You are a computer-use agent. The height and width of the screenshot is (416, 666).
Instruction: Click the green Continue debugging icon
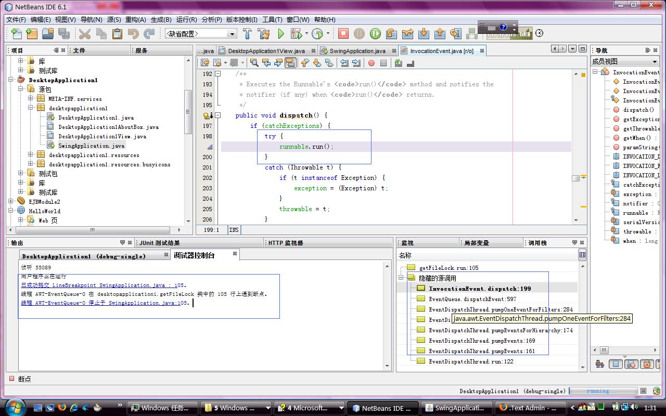(x=375, y=34)
